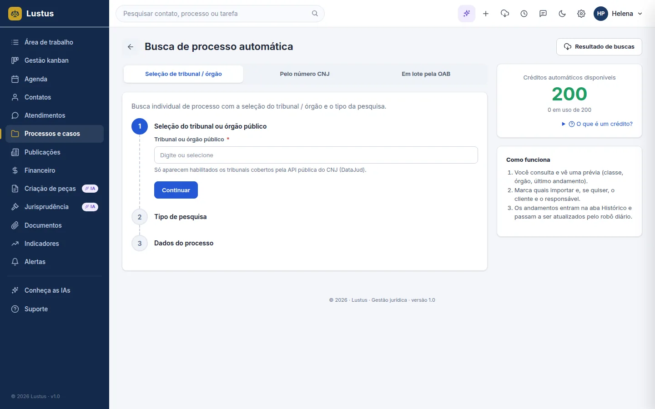Click the HP user avatar

[601, 14]
